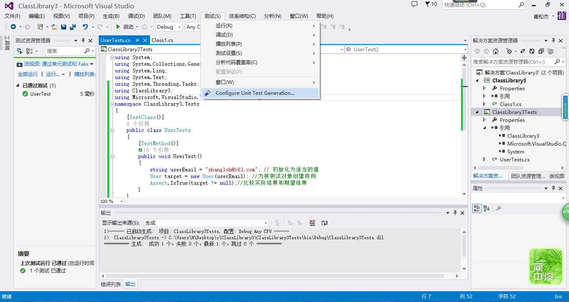
Task: Click the Collapse All icon
Action: (541, 51)
